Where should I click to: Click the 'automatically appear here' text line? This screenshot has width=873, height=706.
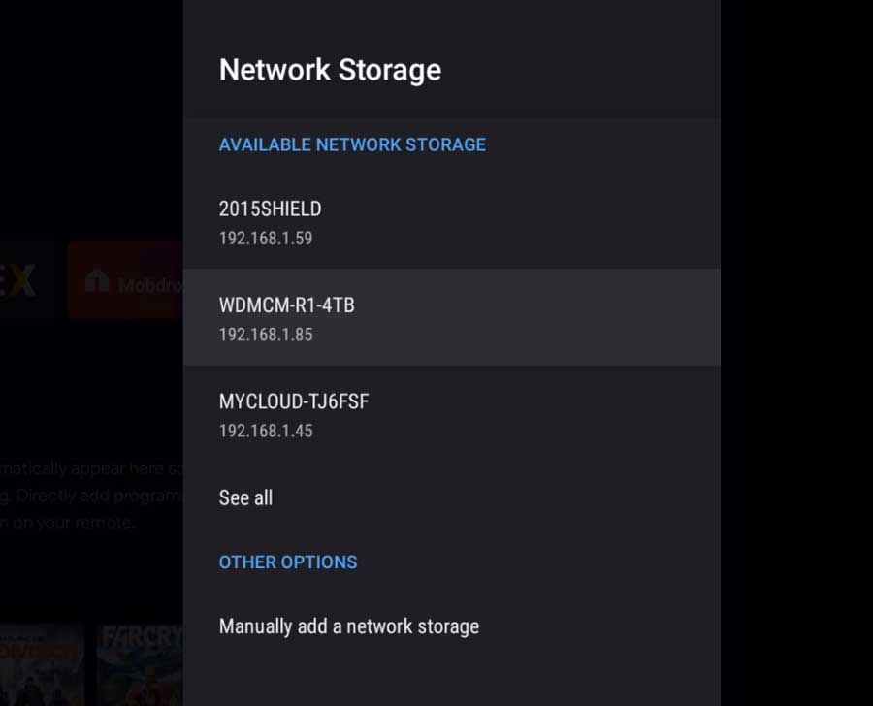pyautogui.click(x=89, y=469)
